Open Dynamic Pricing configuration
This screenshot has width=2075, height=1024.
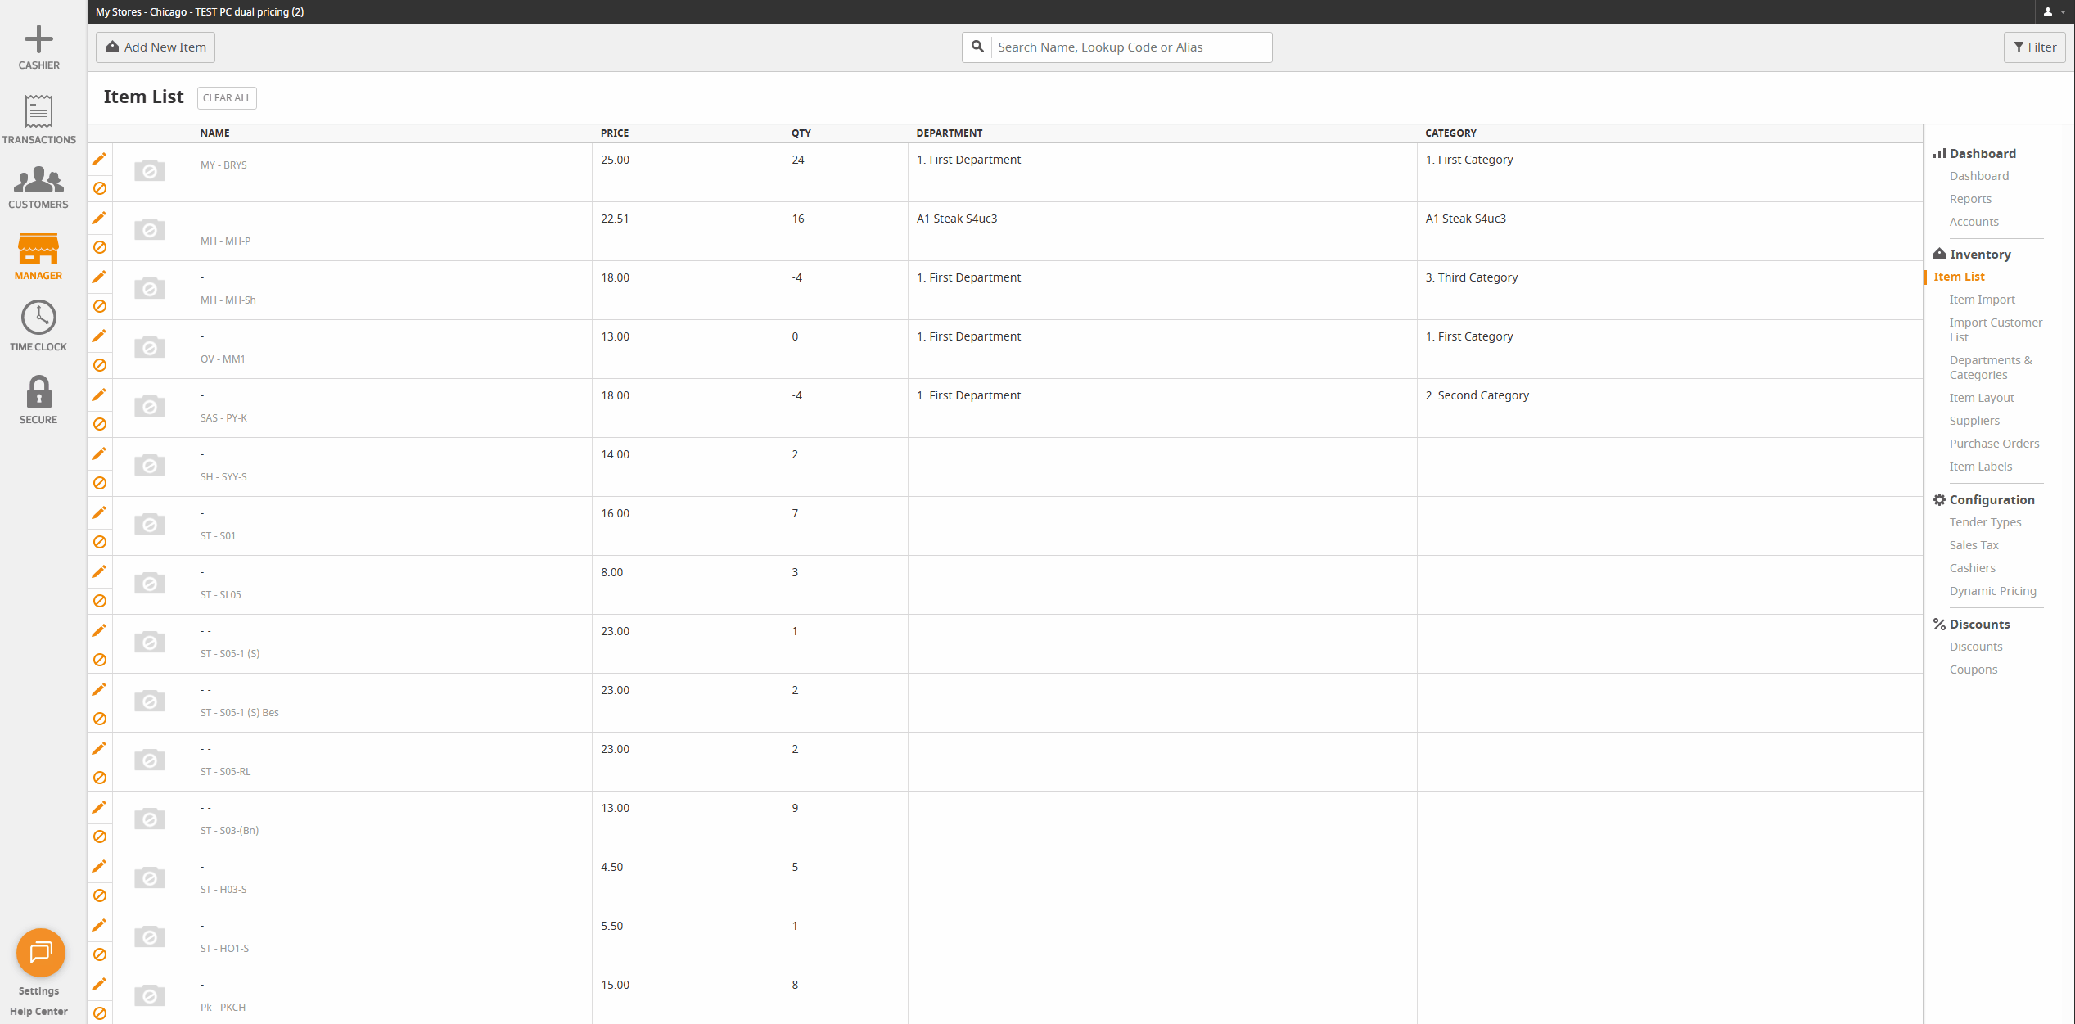tap(1992, 591)
